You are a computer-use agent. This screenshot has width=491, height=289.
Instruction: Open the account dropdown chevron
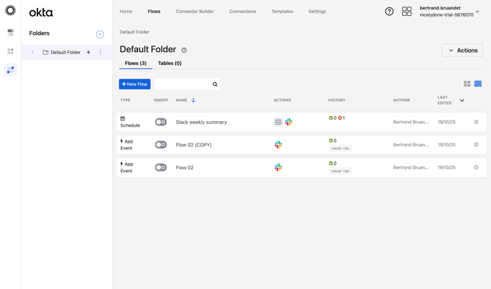(477, 12)
